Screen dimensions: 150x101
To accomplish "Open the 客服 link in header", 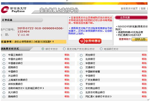I will 143,8.
